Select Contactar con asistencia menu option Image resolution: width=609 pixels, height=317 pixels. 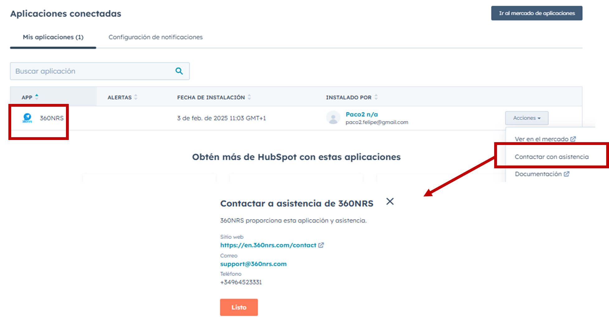pos(551,157)
